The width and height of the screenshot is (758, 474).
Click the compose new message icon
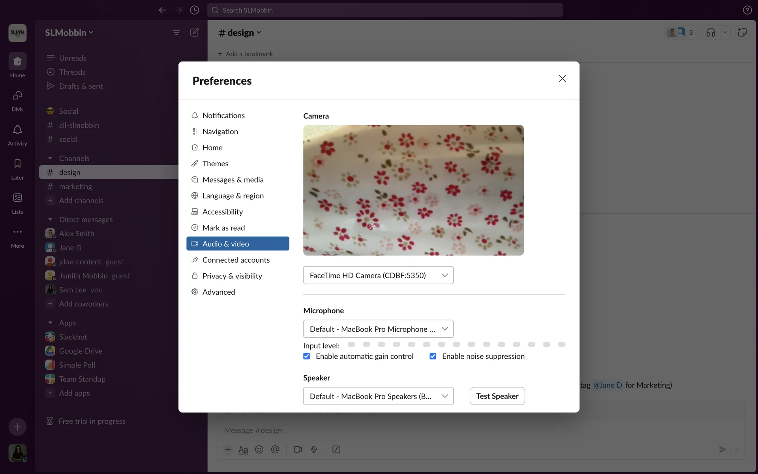(194, 32)
